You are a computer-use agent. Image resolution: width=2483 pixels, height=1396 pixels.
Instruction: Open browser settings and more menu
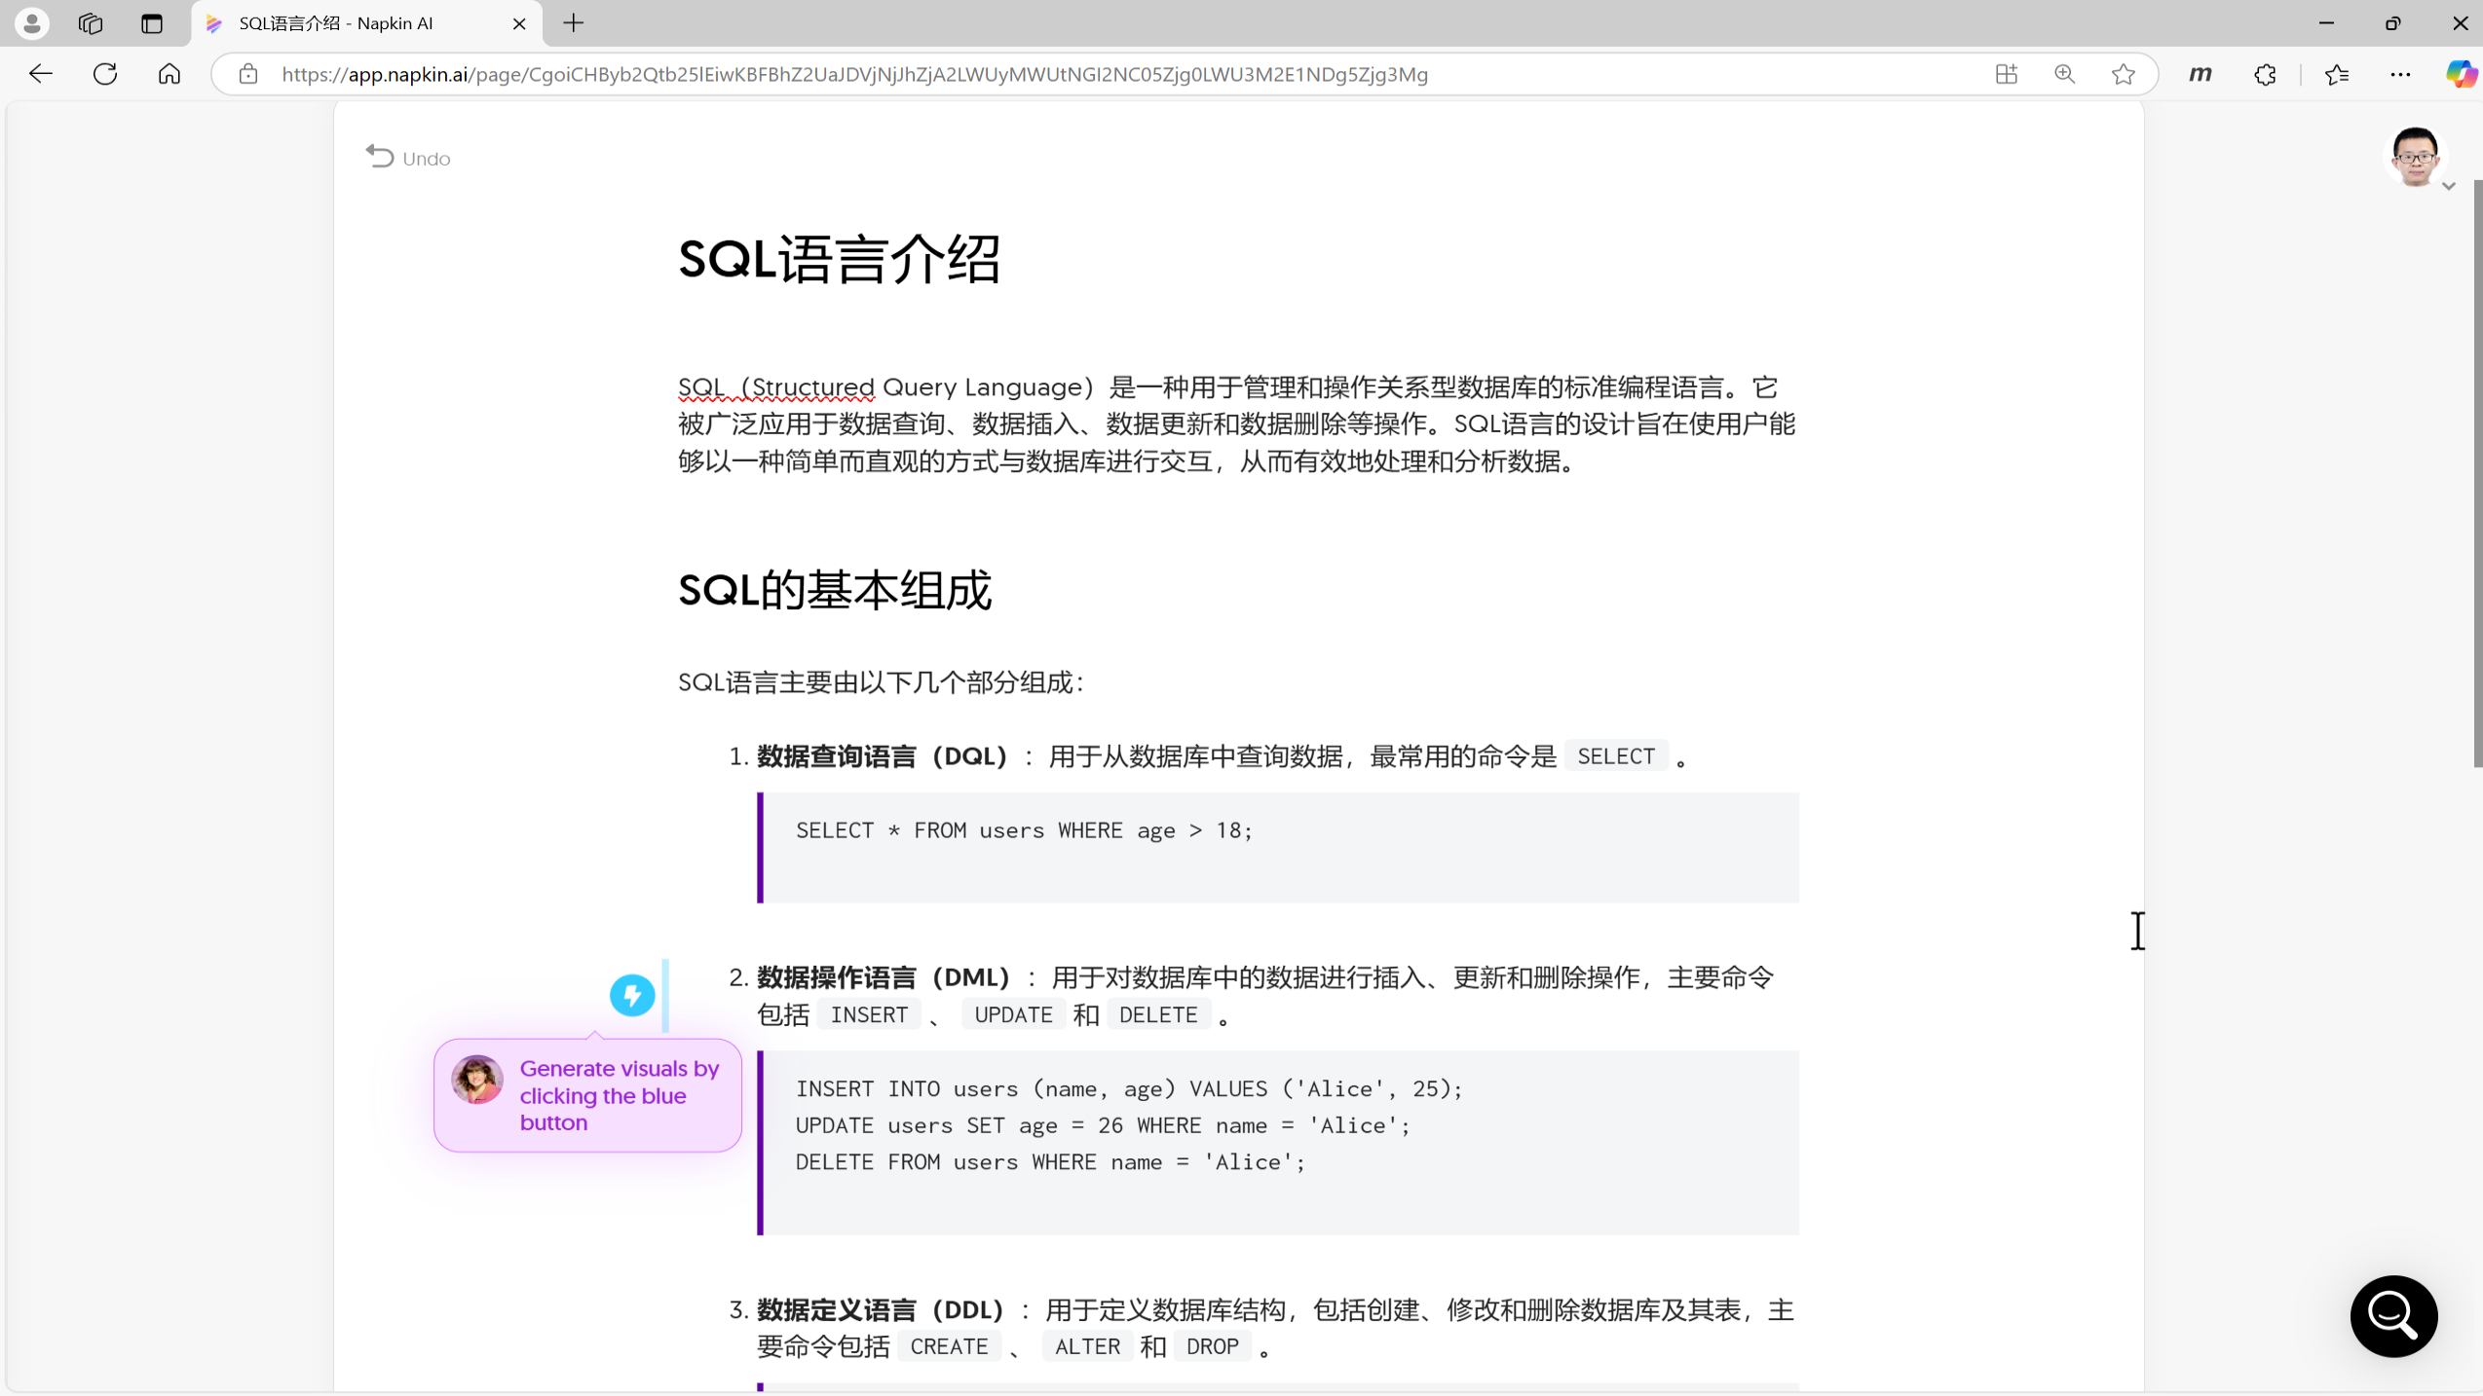point(2400,74)
